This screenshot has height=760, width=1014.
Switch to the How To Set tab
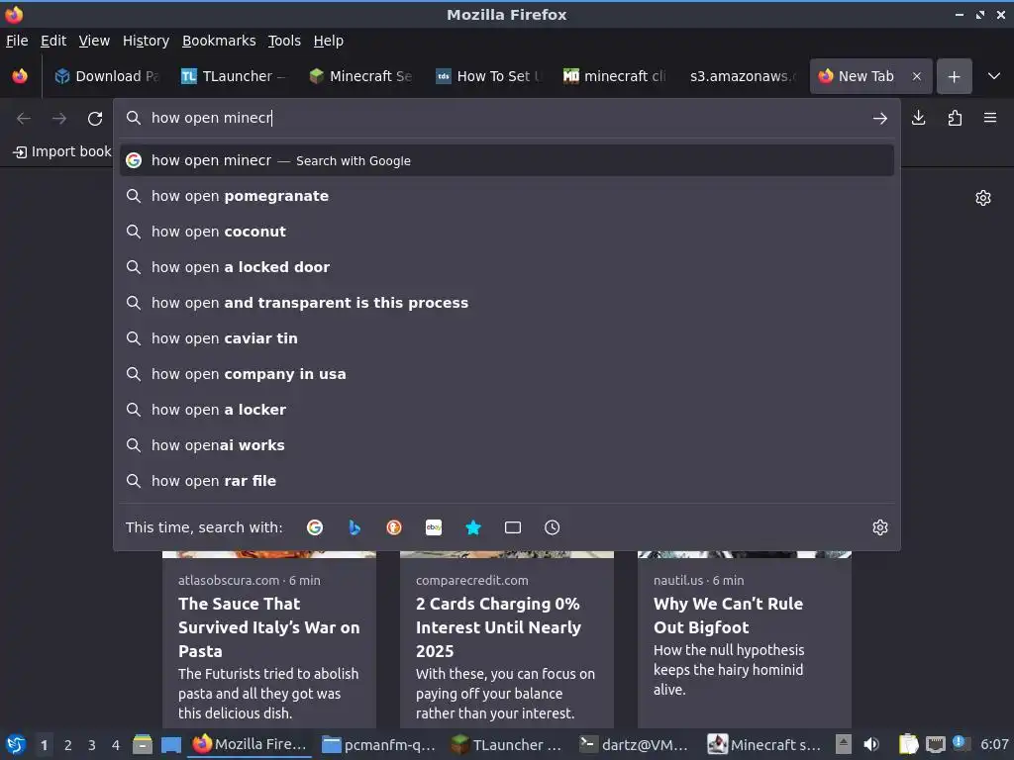click(x=488, y=76)
